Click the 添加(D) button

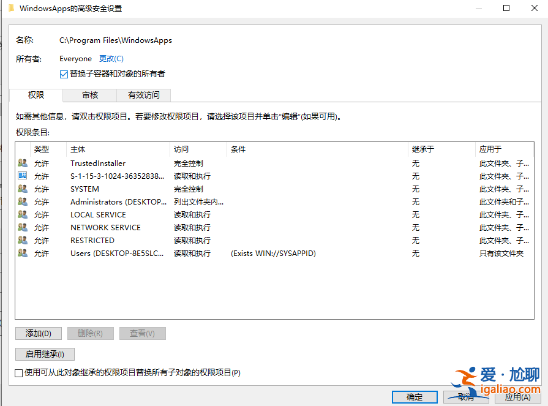point(38,333)
